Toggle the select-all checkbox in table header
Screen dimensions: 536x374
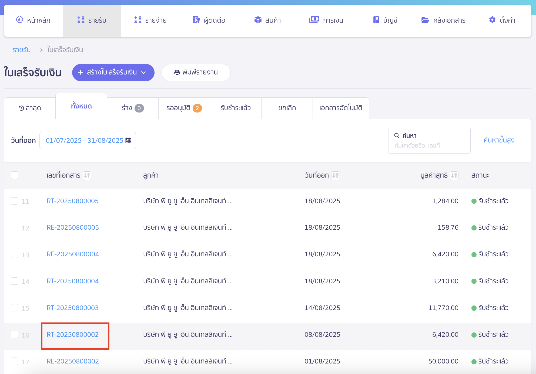(15, 175)
